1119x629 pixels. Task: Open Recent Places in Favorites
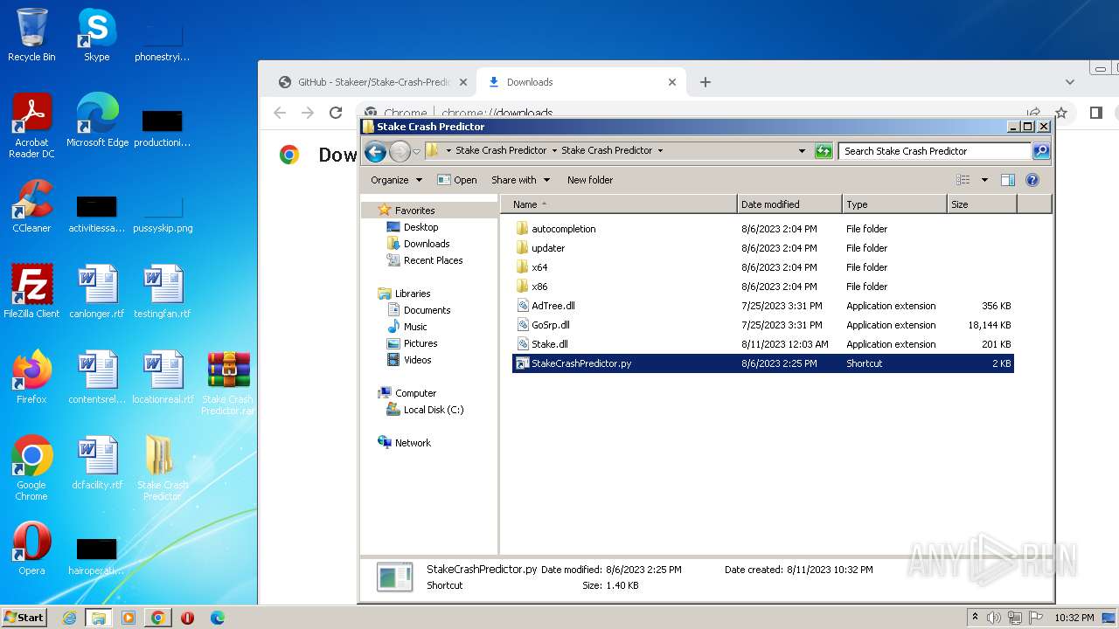pyautogui.click(x=433, y=260)
